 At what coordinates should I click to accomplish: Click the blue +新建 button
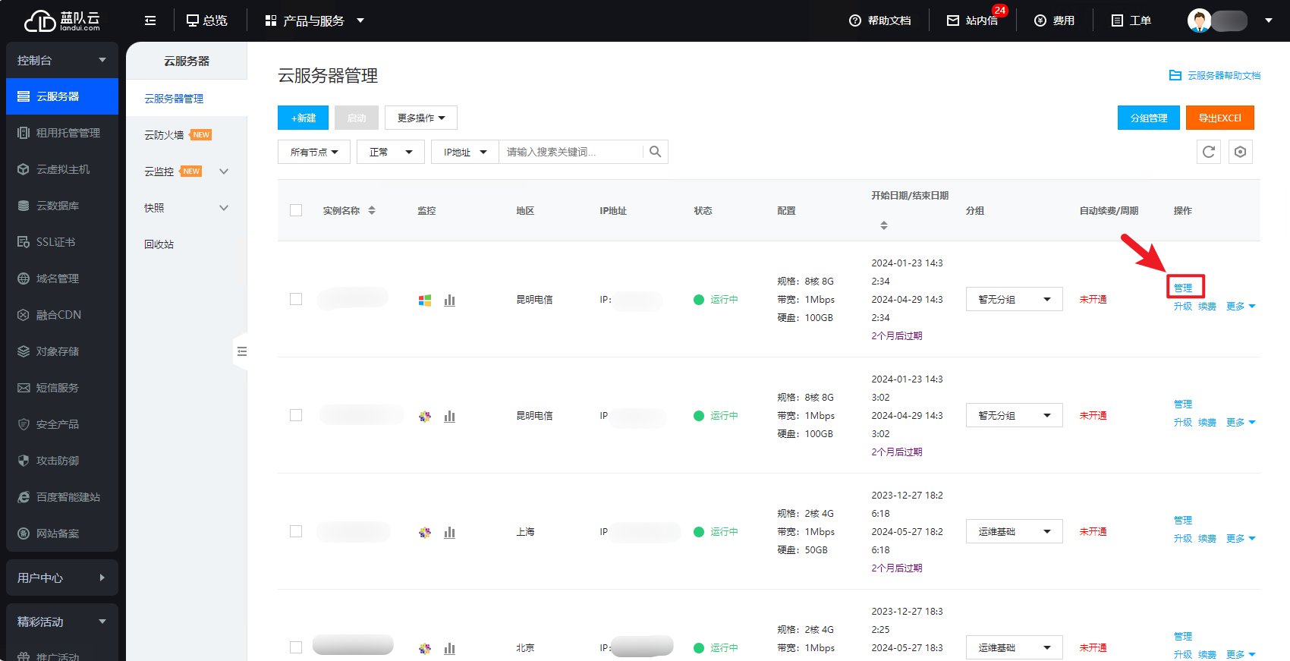(303, 118)
